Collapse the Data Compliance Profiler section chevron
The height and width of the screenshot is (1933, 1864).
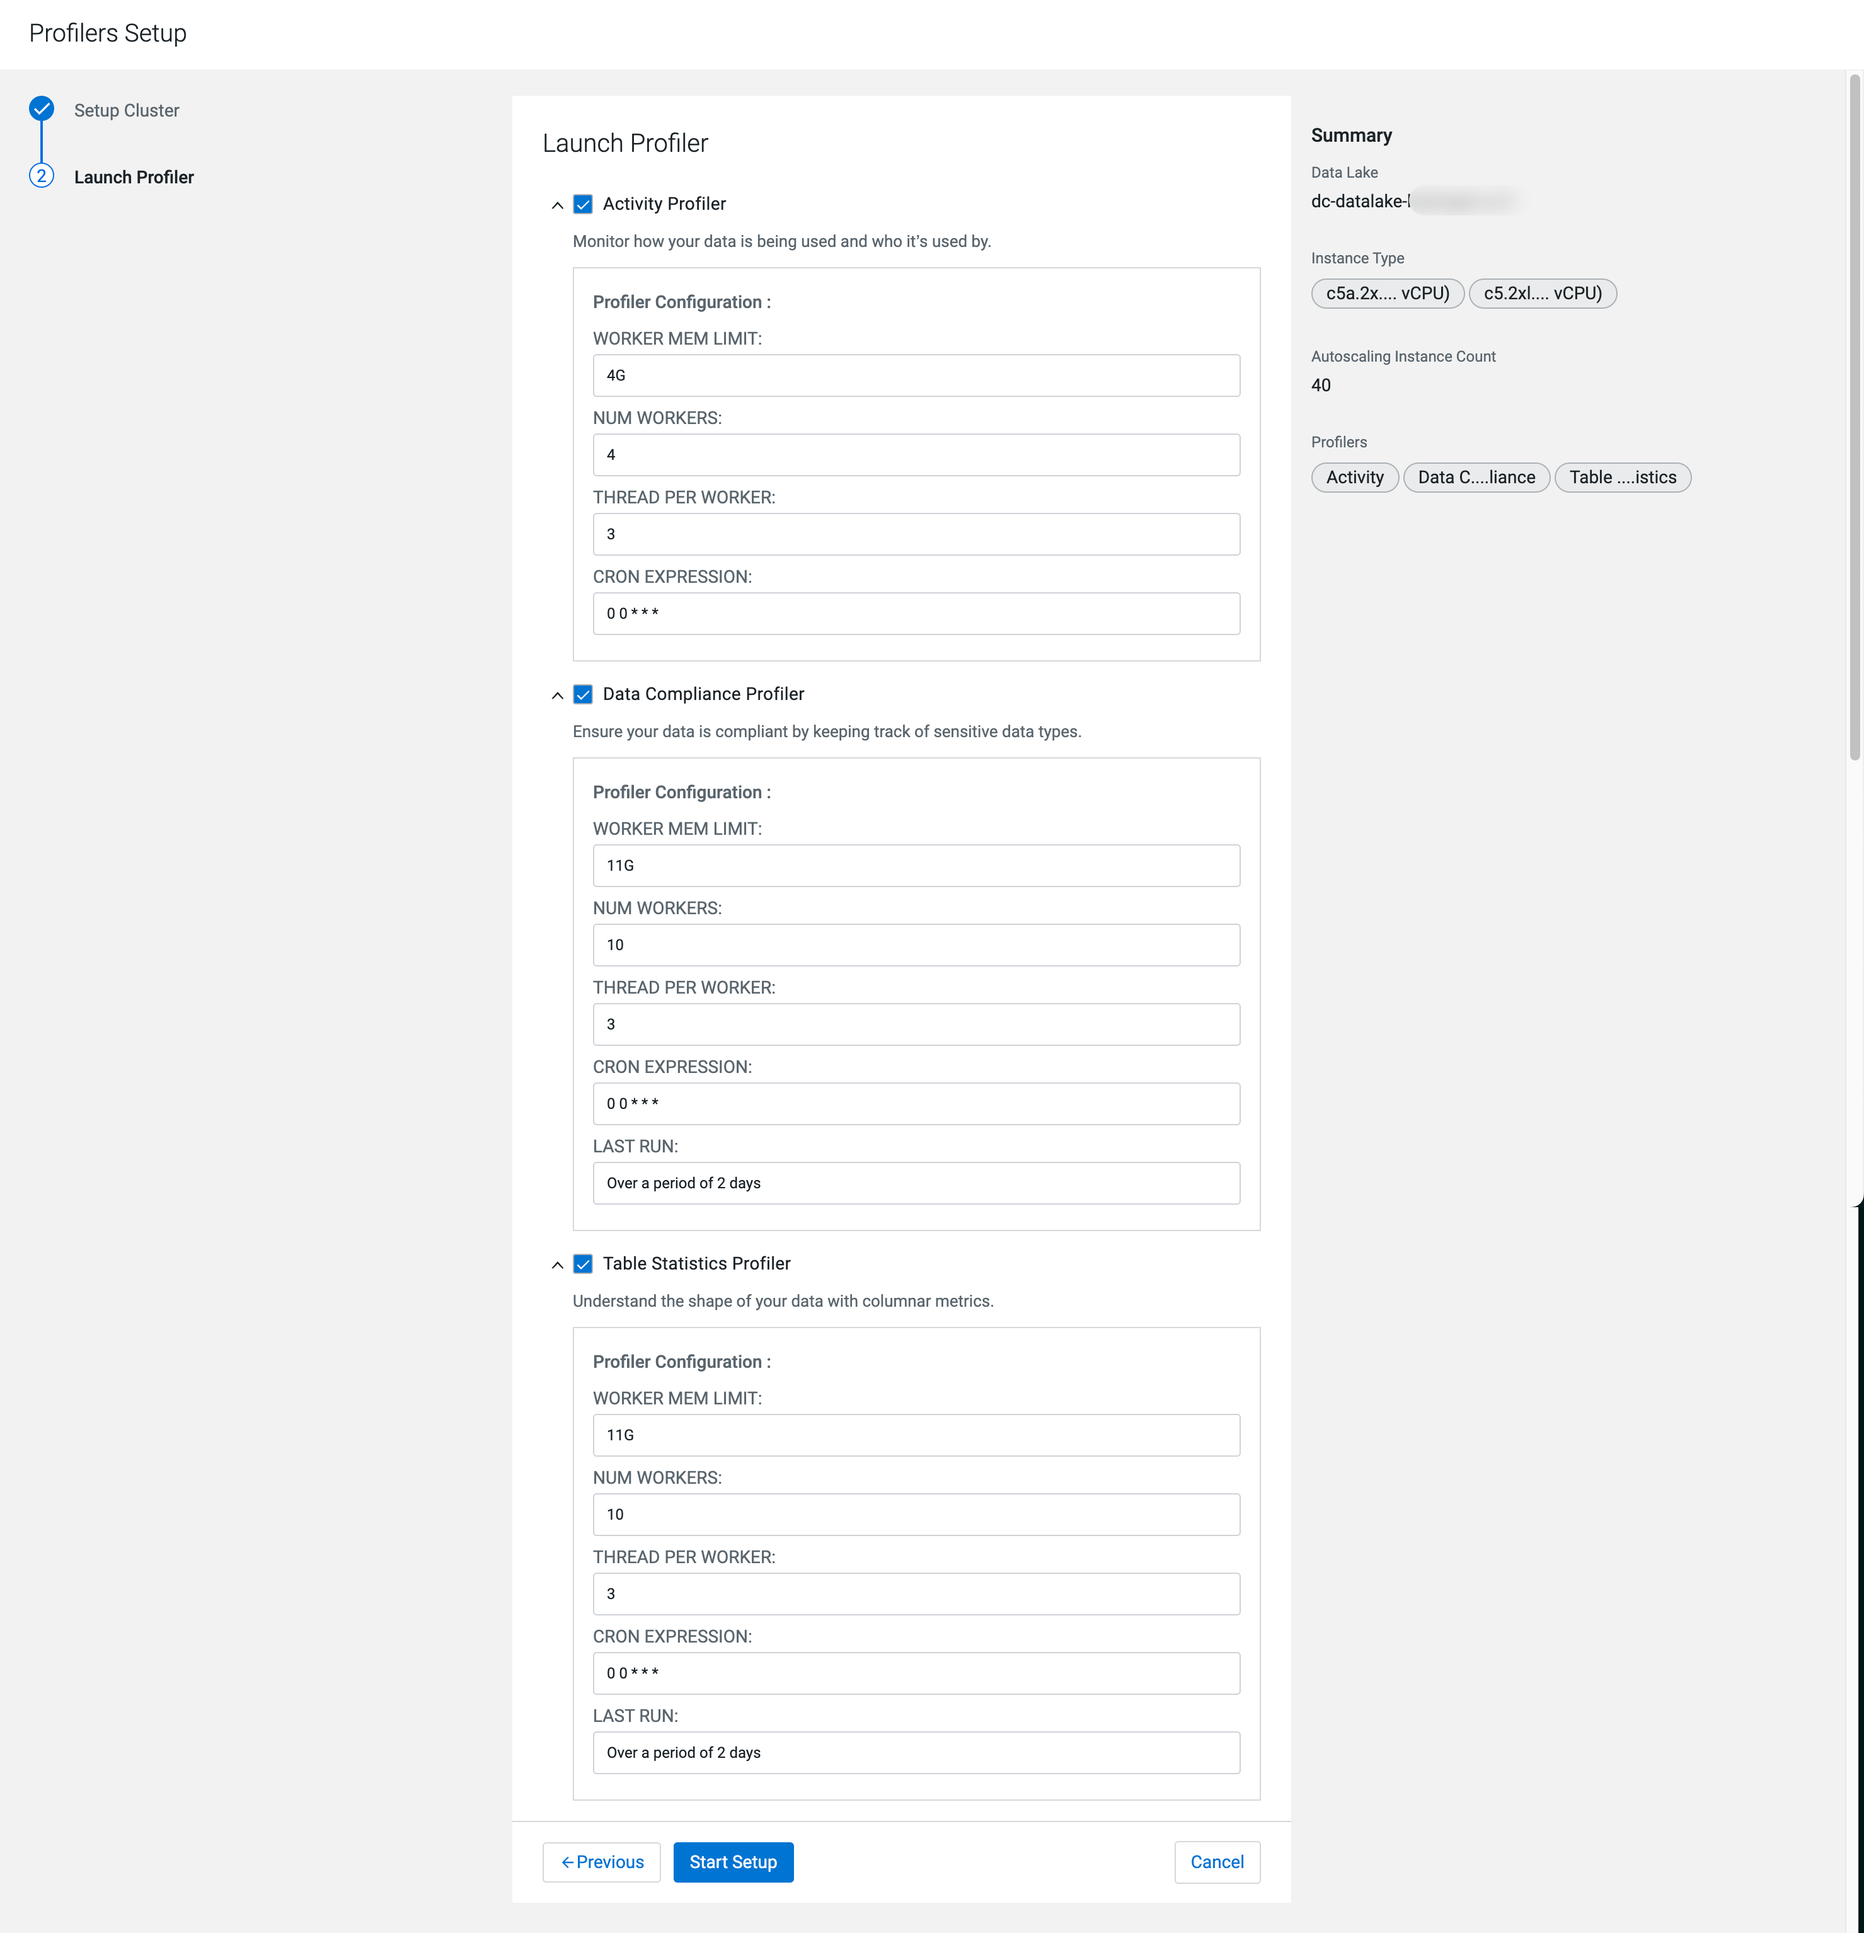pos(557,696)
